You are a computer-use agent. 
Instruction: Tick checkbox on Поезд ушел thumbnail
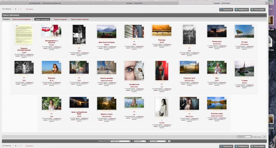tap(226, 26)
